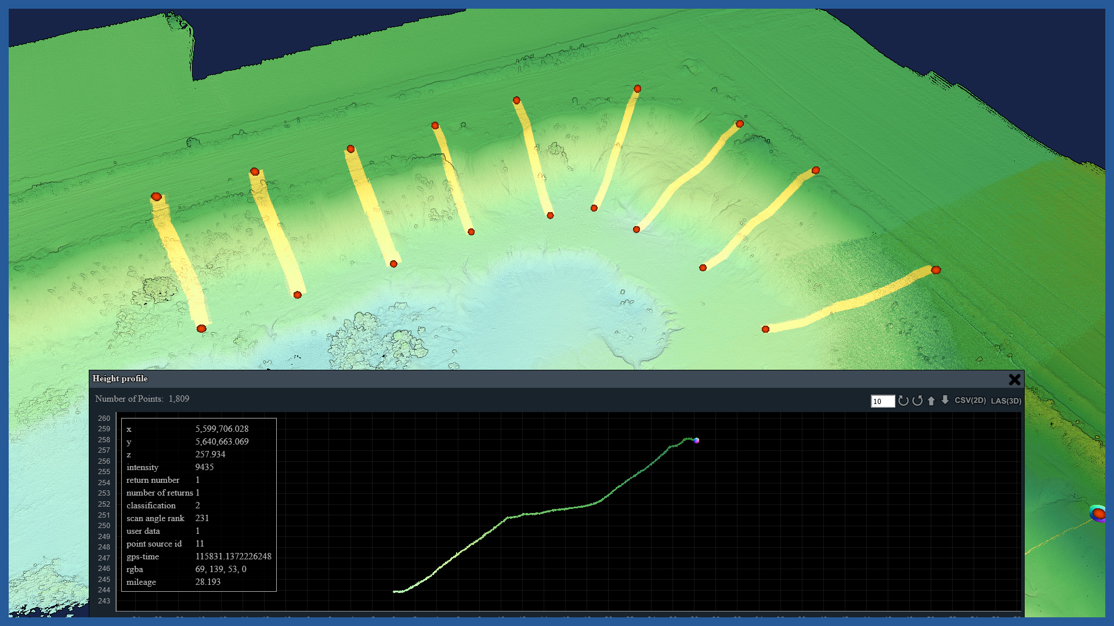
Task: Click the intensity value 9435
Action: [x=204, y=467]
